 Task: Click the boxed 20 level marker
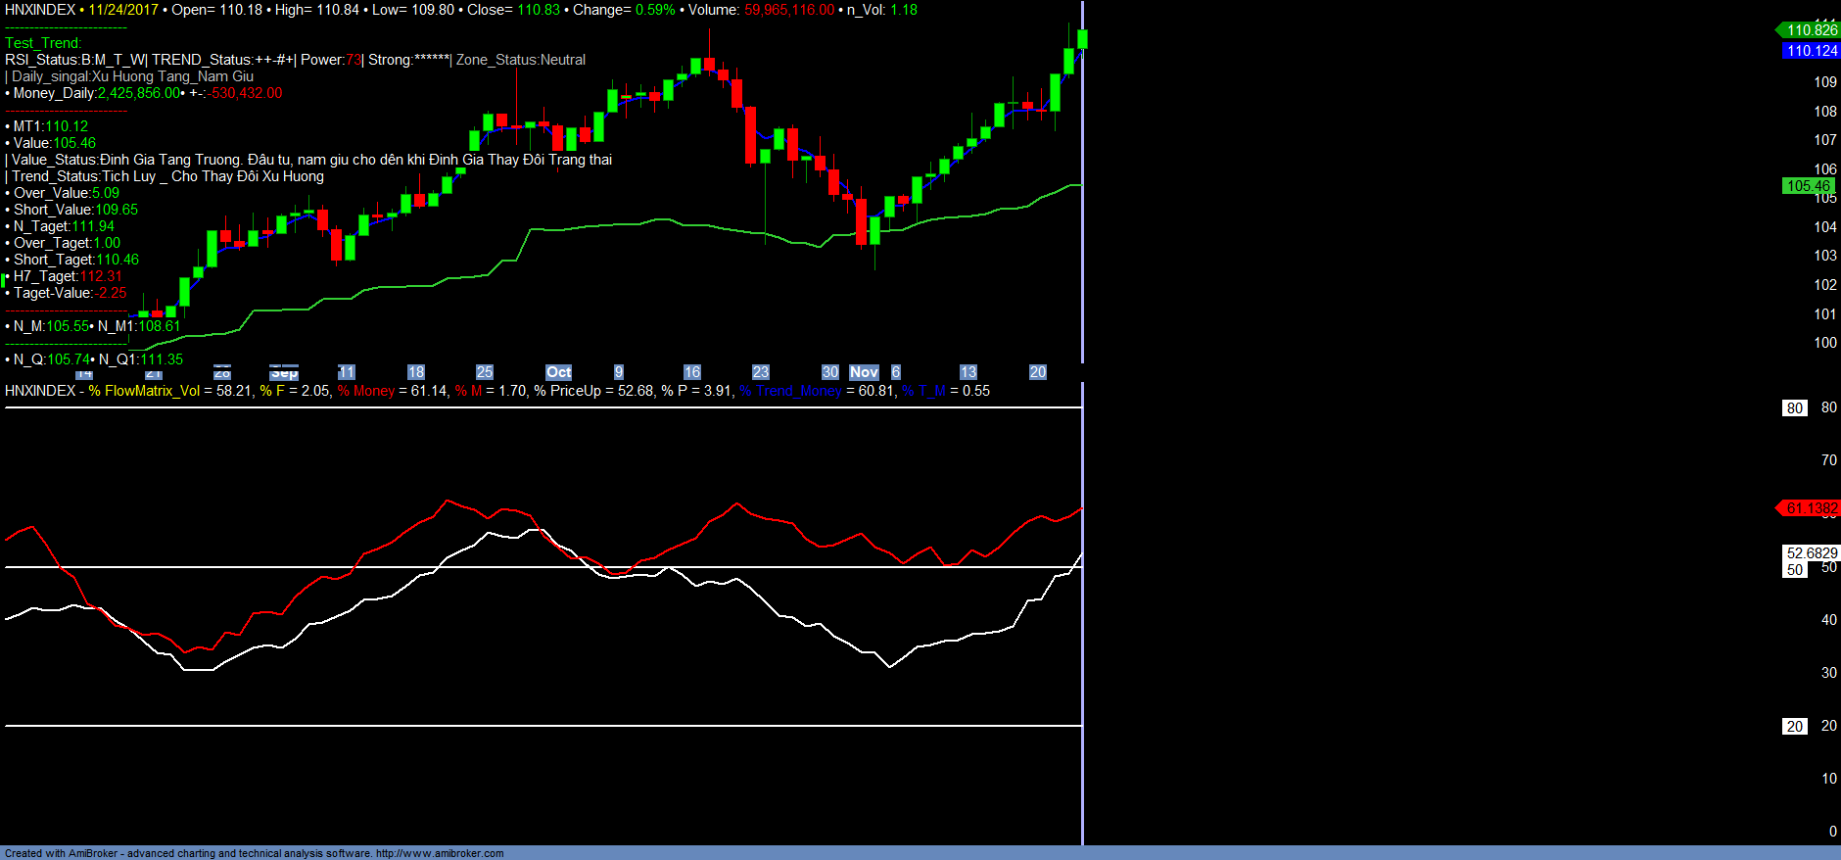pyautogui.click(x=1794, y=727)
